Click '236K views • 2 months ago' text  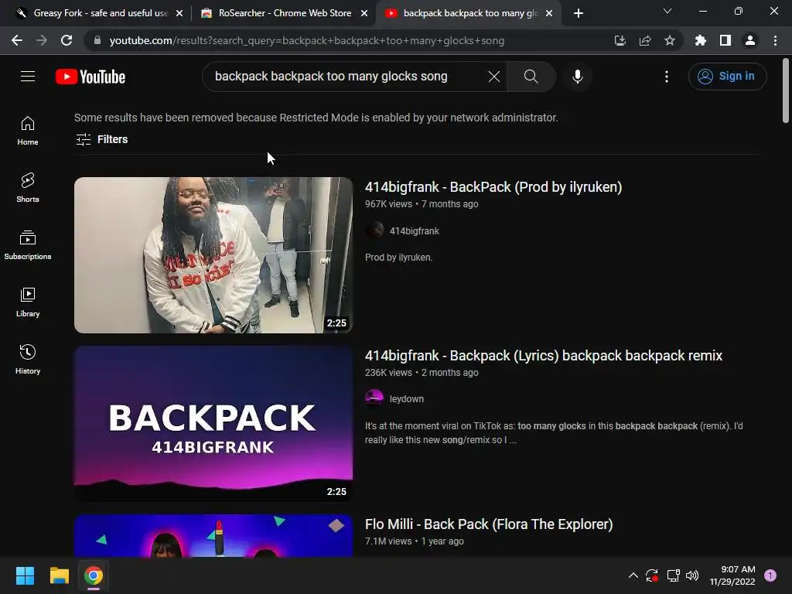coord(422,373)
